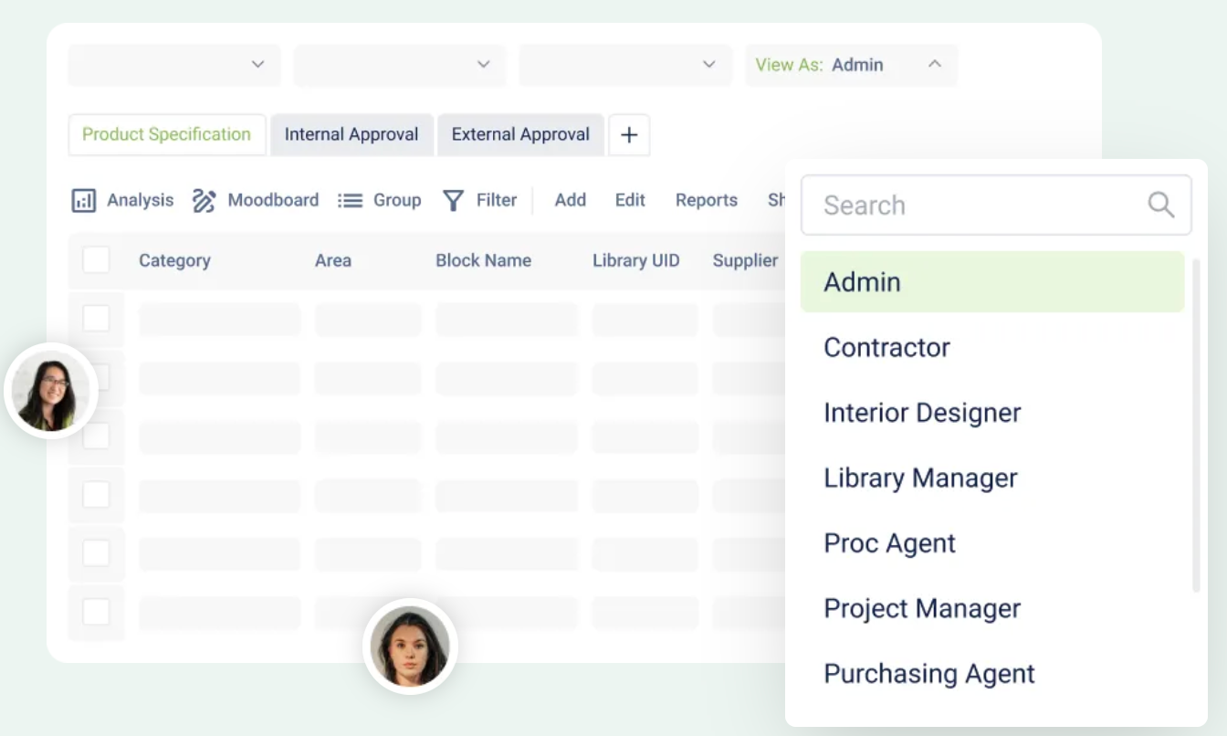The width and height of the screenshot is (1227, 736).
Task: Add new tab with plus icon
Action: pos(629,135)
